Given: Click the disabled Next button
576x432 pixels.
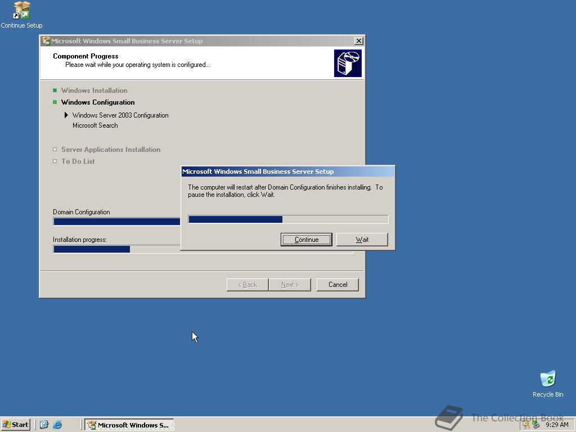Looking at the screenshot, I should click(290, 285).
